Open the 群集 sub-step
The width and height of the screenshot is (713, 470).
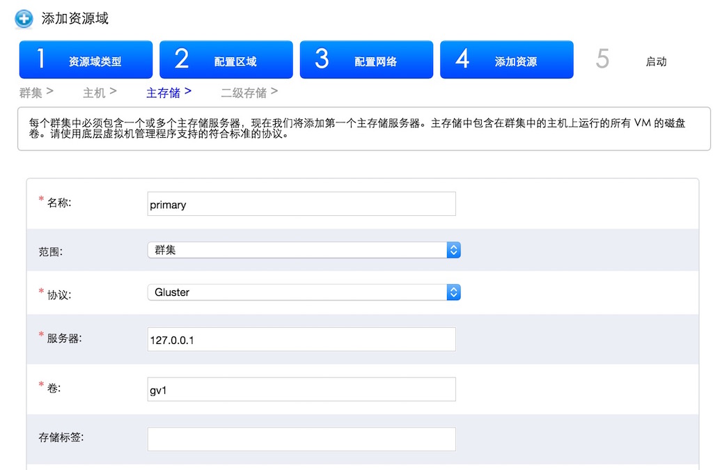36,93
